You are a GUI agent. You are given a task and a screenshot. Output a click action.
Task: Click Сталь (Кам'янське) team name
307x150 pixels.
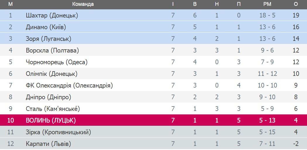(x=53, y=109)
